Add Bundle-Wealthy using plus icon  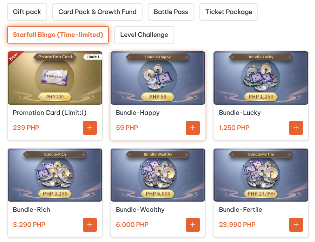pos(192,225)
